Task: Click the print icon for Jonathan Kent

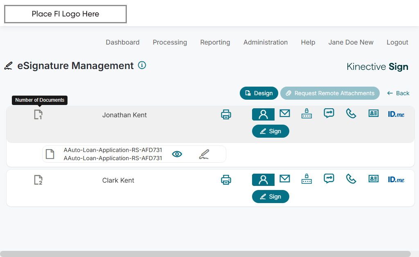Action: point(226,114)
